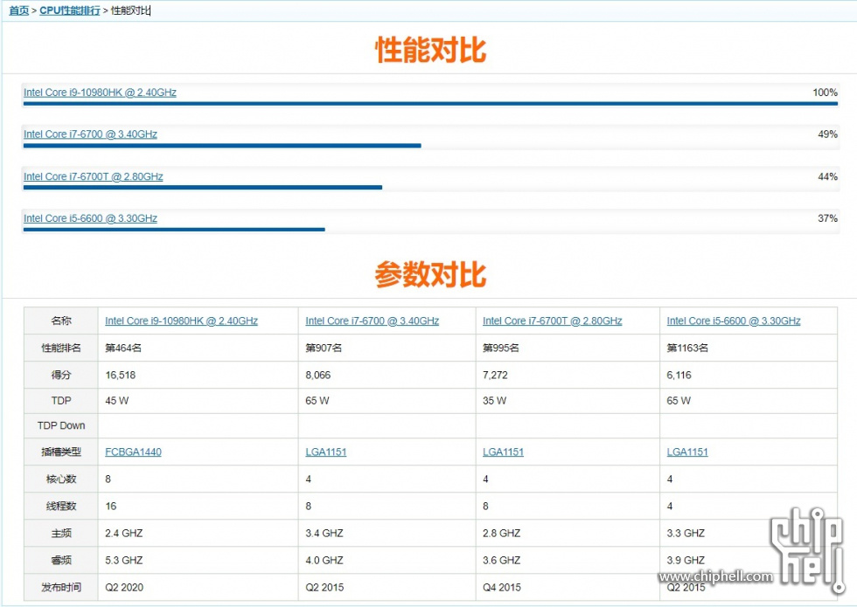Open the CPU性能排行 breadcrumb link

click(69, 10)
